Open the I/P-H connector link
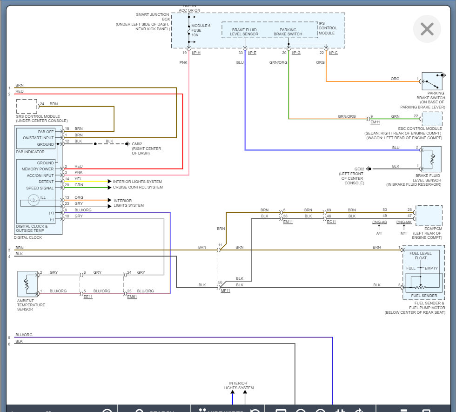 click(196, 53)
